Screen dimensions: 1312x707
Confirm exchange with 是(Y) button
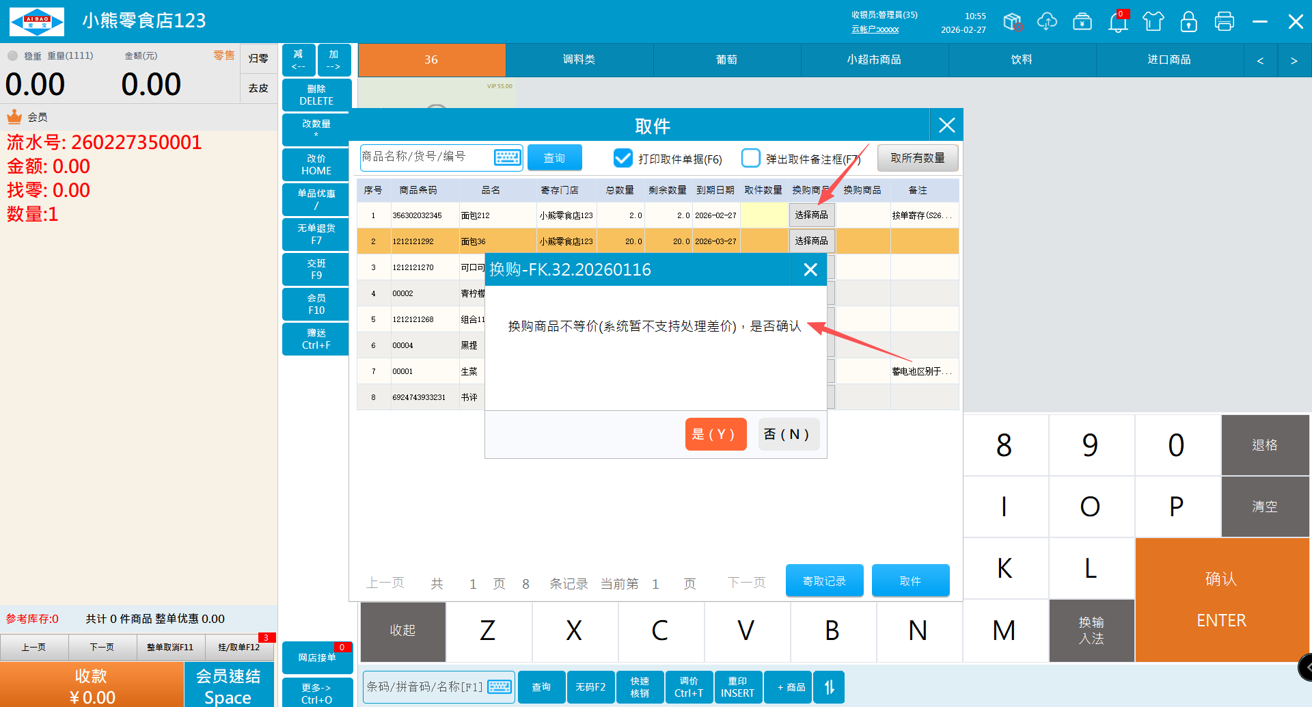(715, 434)
